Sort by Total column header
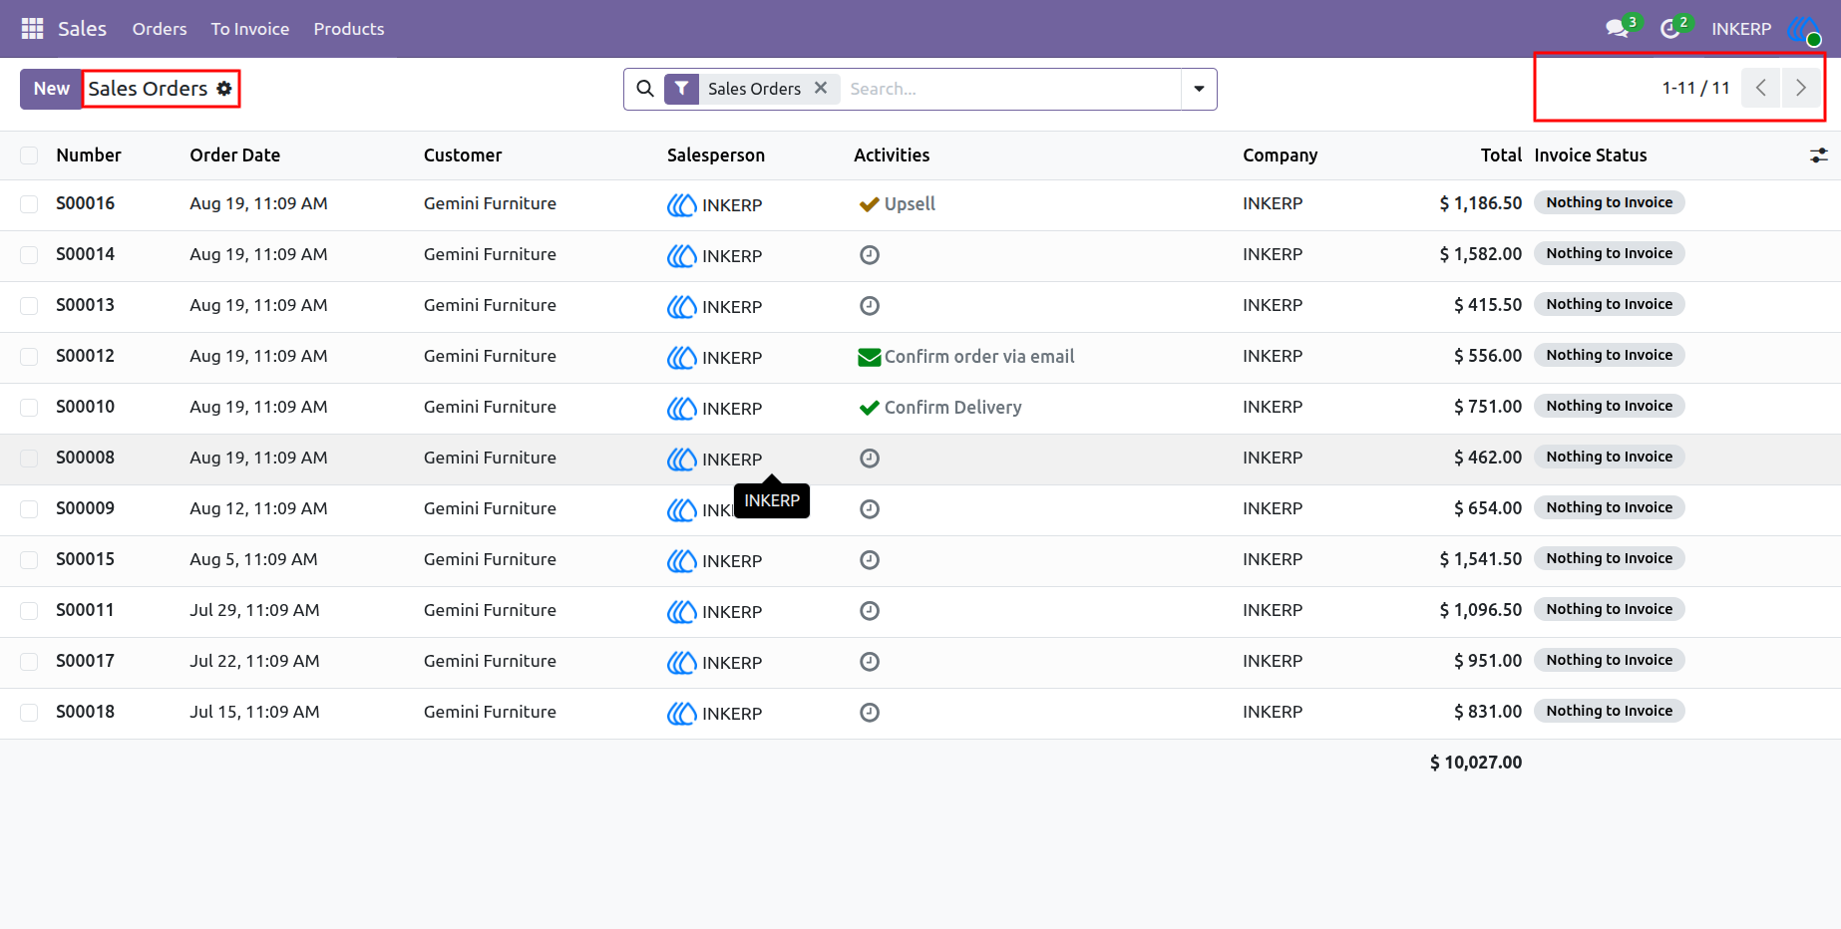The height and width of the screenshot is (929, 1841). pyautogui.click(x=1501, y=155)
